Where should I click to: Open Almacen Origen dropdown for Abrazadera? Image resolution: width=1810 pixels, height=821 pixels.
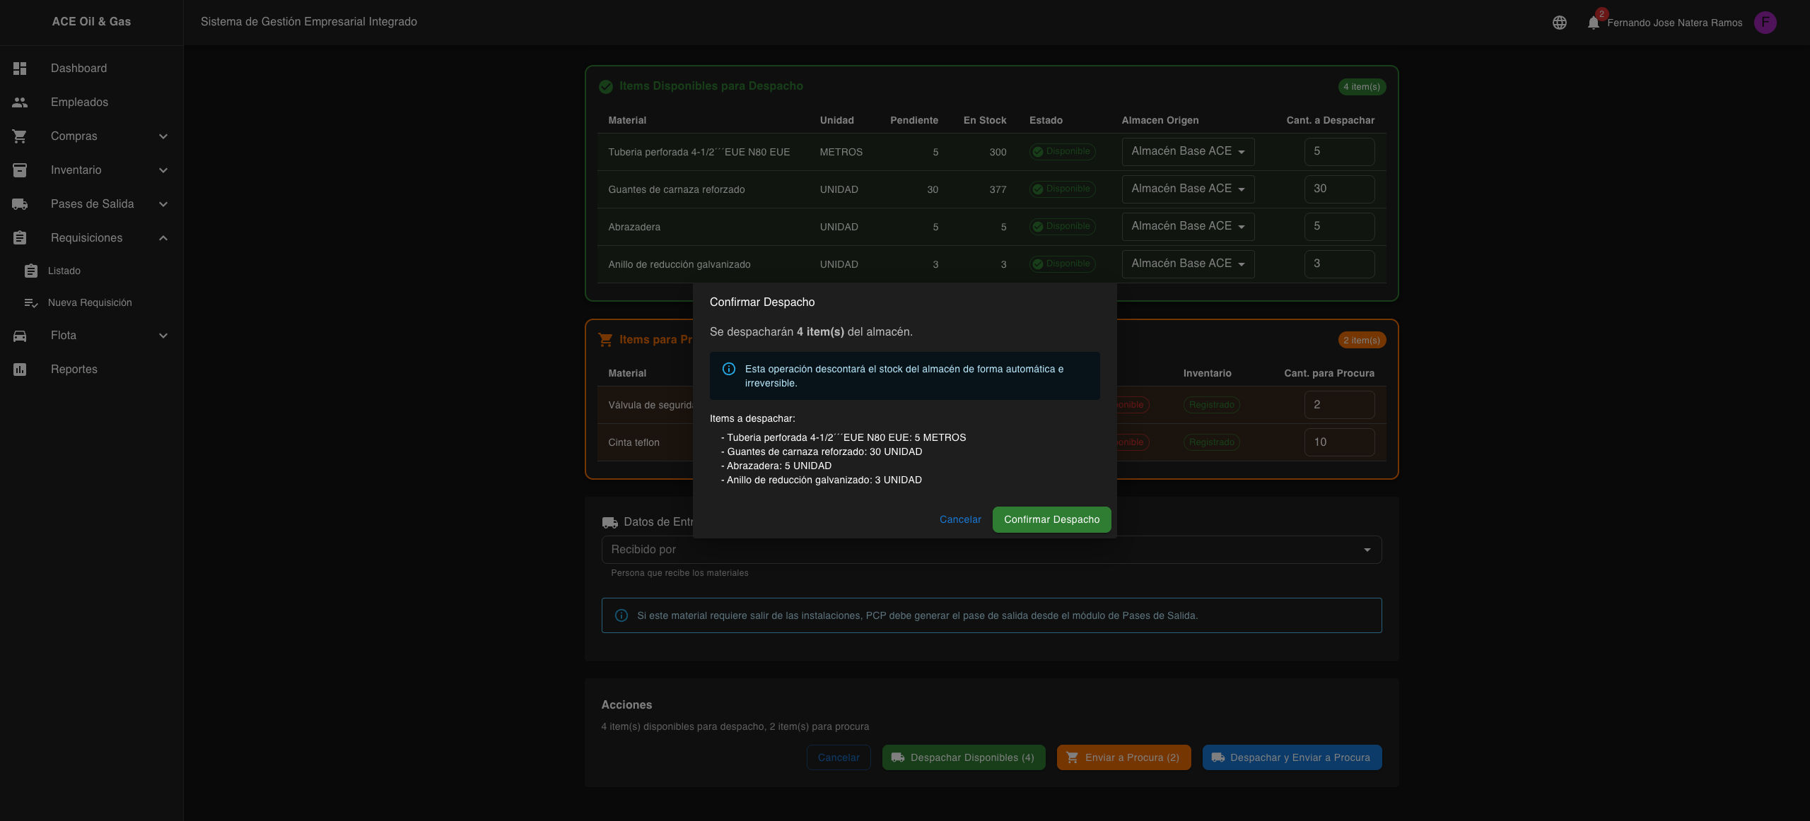pyautogui.click(x=1187, y=227)
